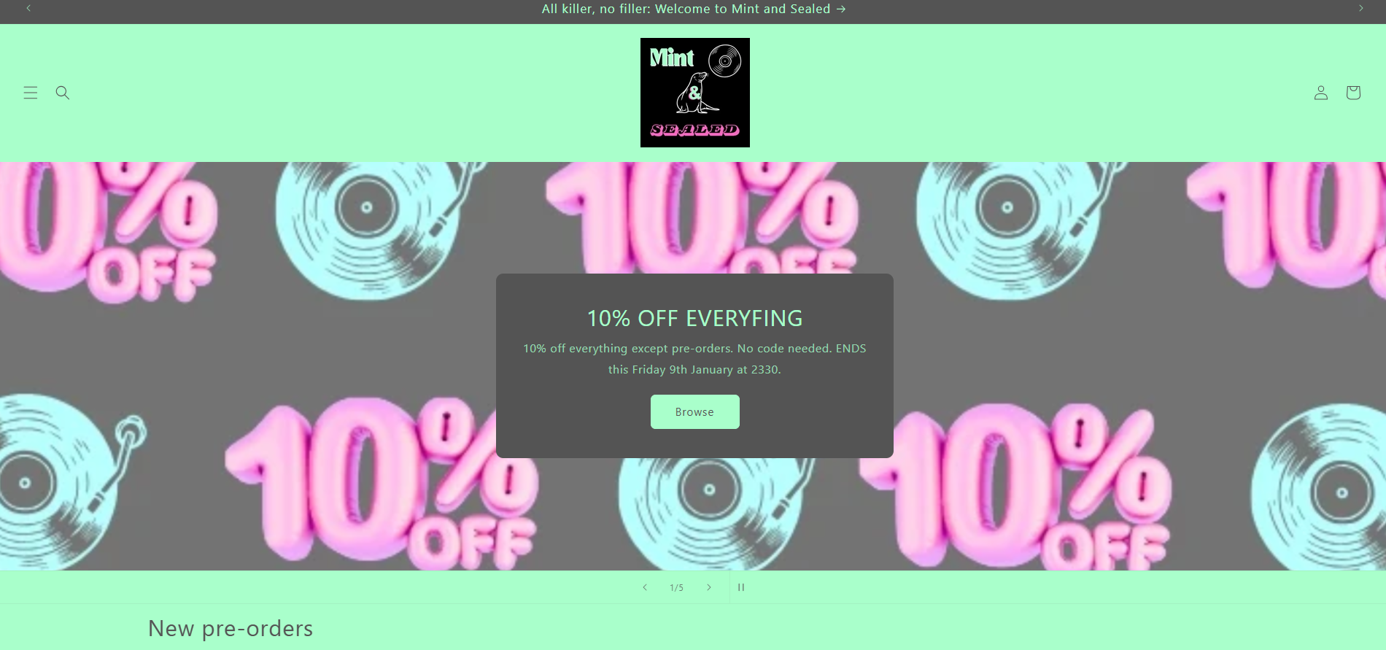Open the search magnifier icon
The image size is (1386, 650).
(x=63, y=93)
